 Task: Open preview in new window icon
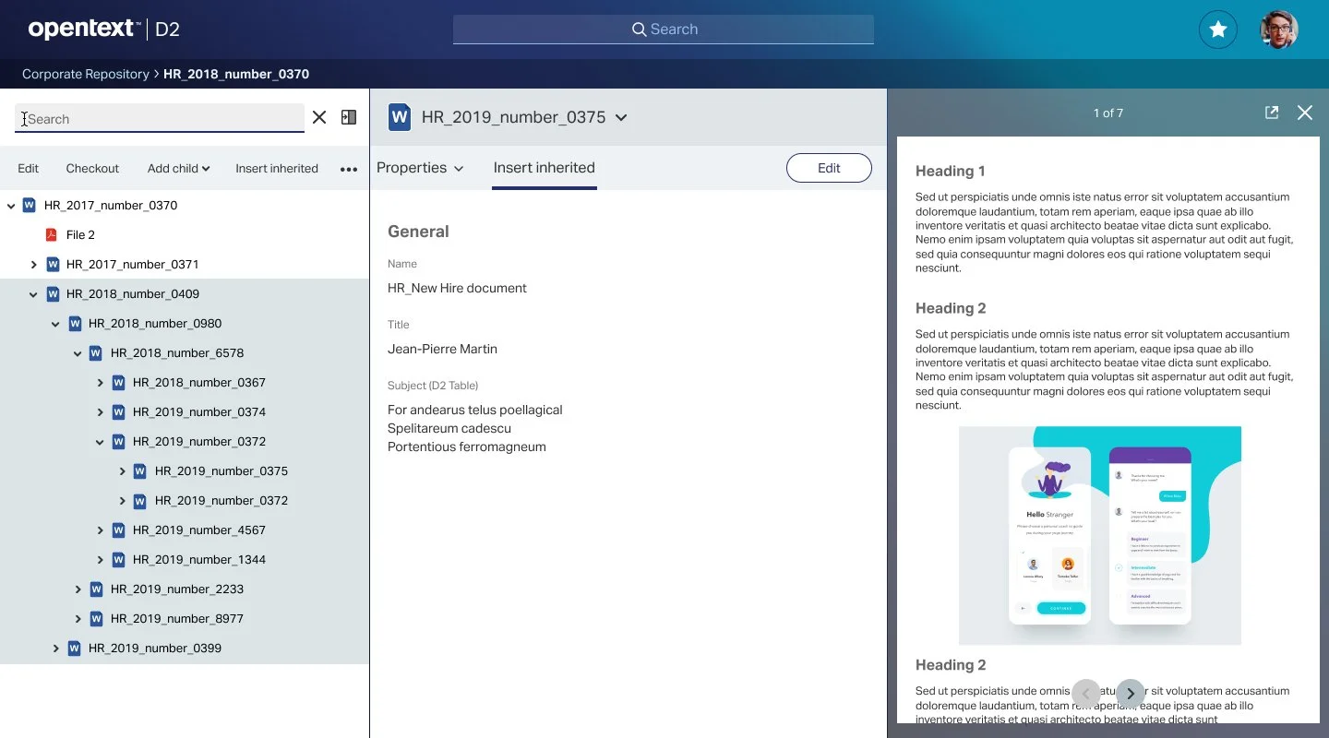coord(1272,113)
